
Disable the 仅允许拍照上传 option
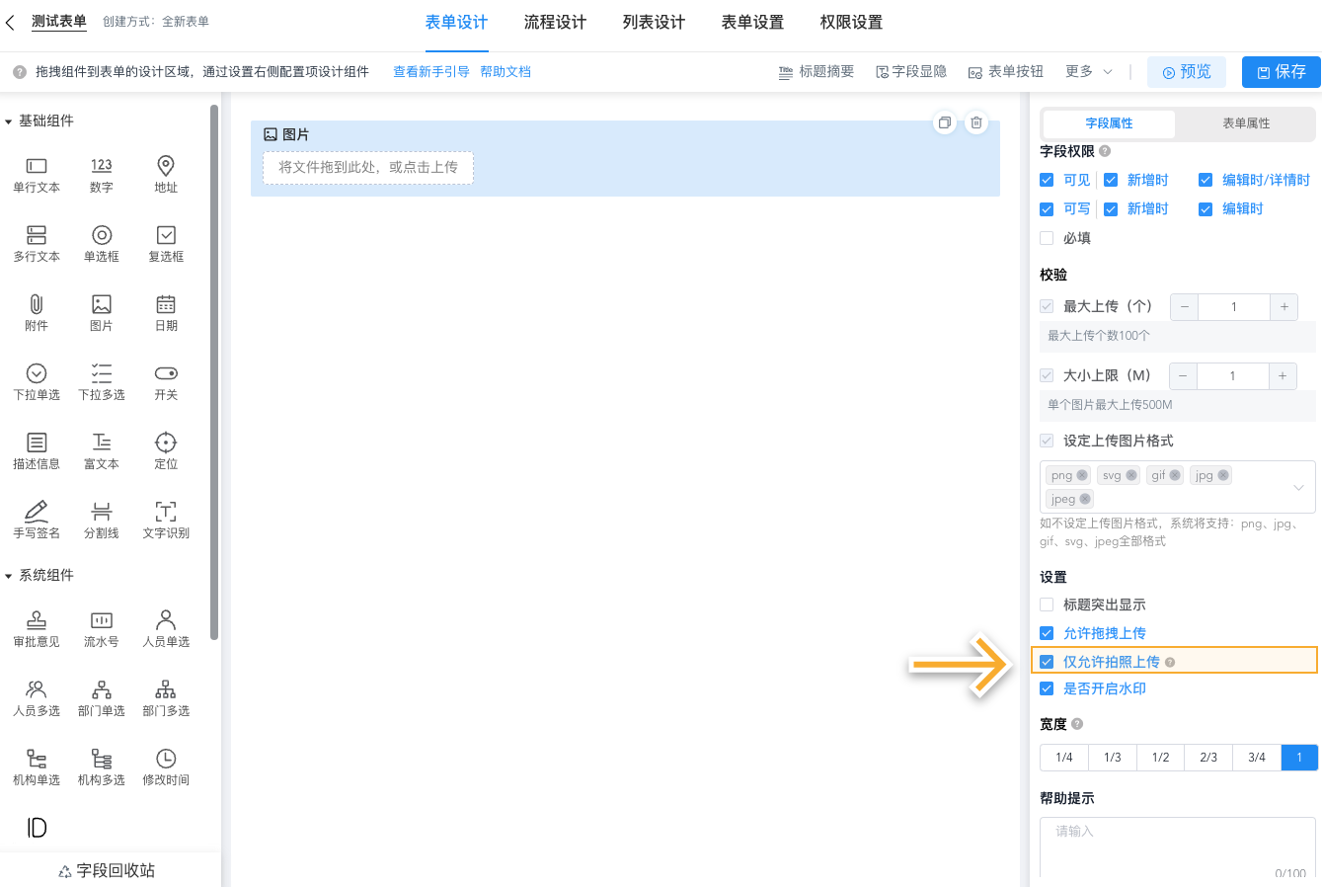[x=1047, y=661]
